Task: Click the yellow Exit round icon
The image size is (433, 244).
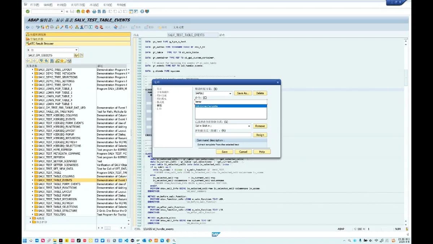Action: [82, 12]
